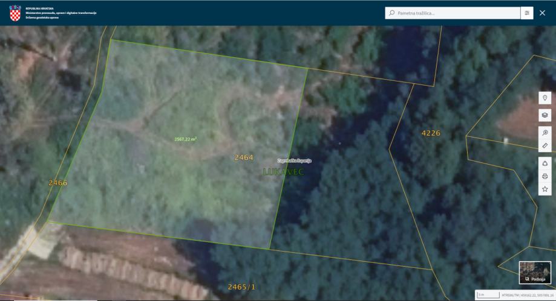
Task: Open the location pin tool
Action: click(x=545, y=98)
